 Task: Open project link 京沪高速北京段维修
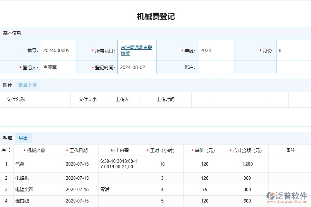pyautogui.click(x=136, y=50)
